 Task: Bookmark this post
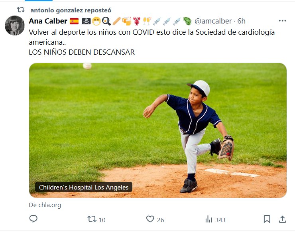tap(267, 219)
